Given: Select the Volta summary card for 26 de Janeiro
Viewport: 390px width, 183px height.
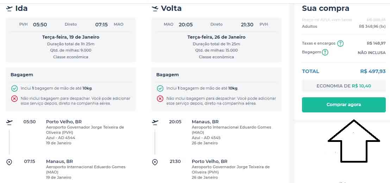Looking at the screenshot, I should click(x=216, y=40).
